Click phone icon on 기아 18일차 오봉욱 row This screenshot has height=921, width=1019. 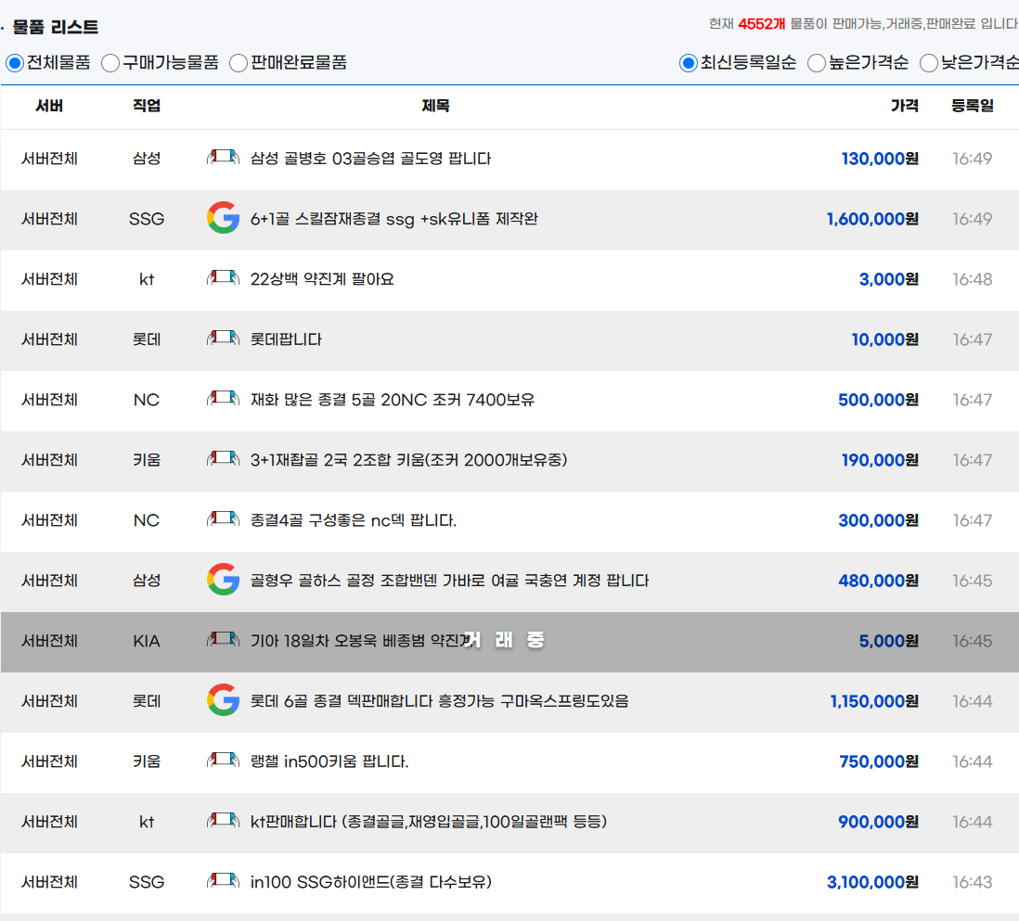(223, 640)
